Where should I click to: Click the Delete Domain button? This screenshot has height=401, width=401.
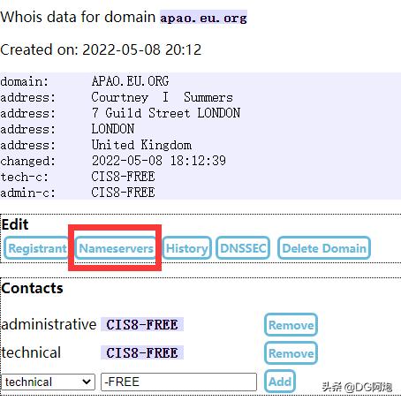point(324,248)
